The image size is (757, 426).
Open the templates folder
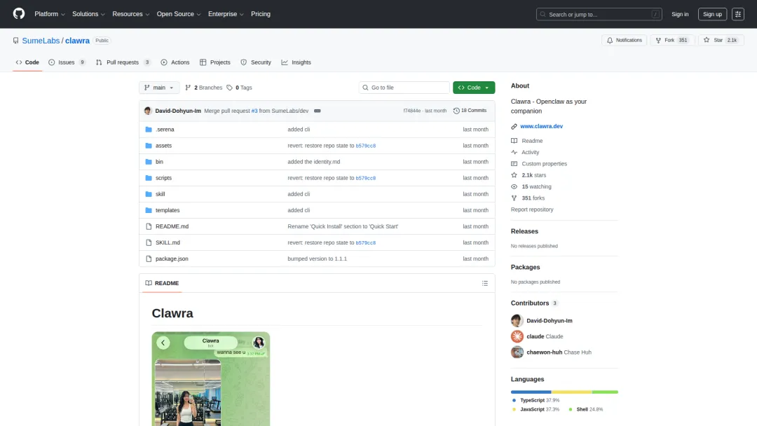(167, 210)
